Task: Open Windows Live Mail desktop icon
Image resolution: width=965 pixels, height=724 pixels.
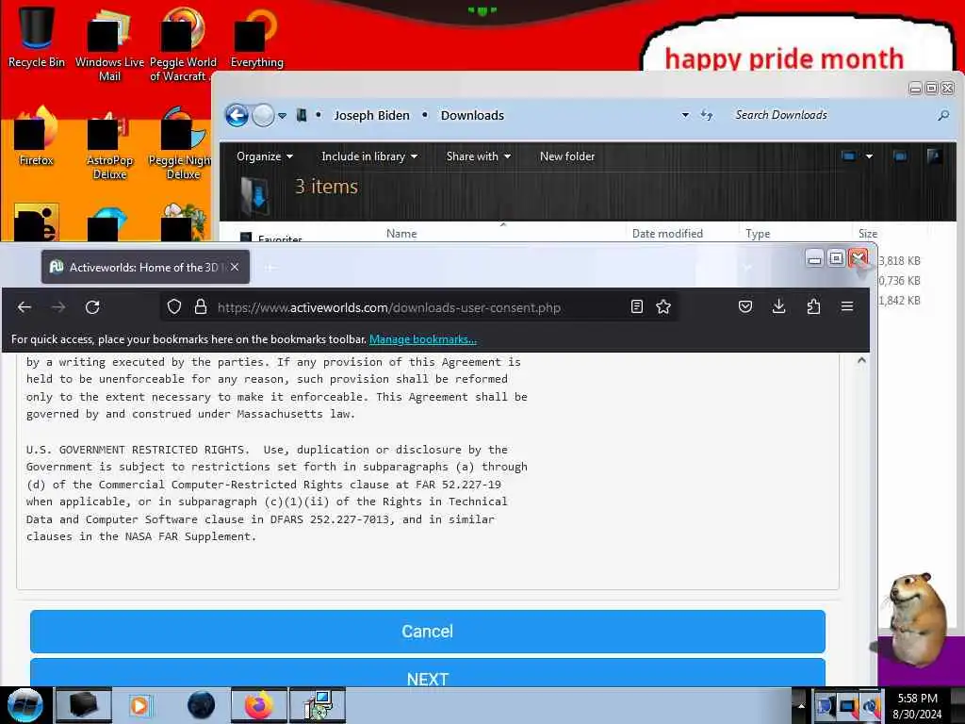Action: pos(109,44)
